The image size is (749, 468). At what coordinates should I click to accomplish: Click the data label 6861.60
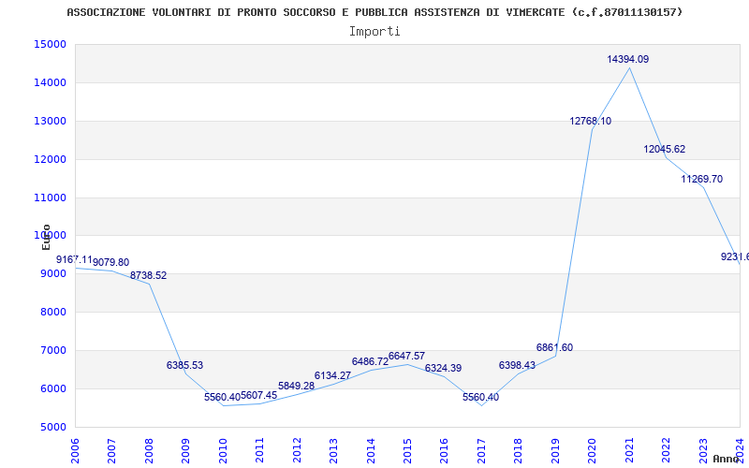[554, 347]
